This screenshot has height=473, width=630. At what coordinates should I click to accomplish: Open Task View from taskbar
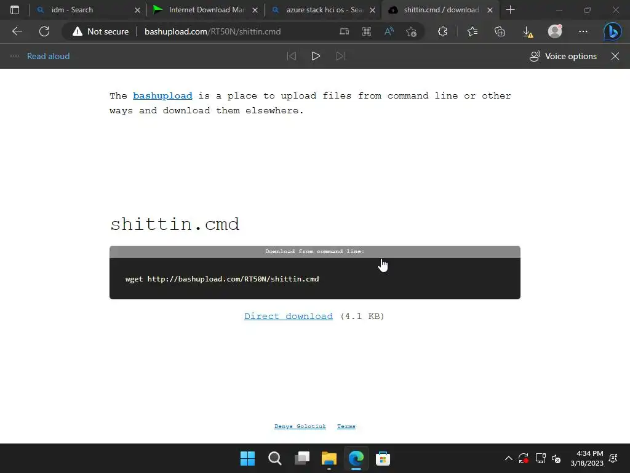pos(302,458)
